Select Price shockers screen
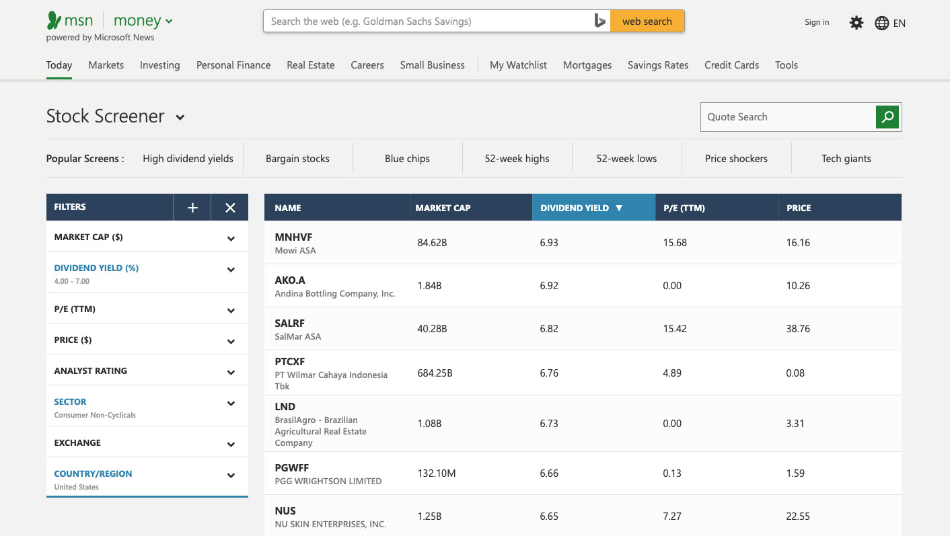Image resolution: width=950 pixels, height=536 pixels. (x=736, y=159)
